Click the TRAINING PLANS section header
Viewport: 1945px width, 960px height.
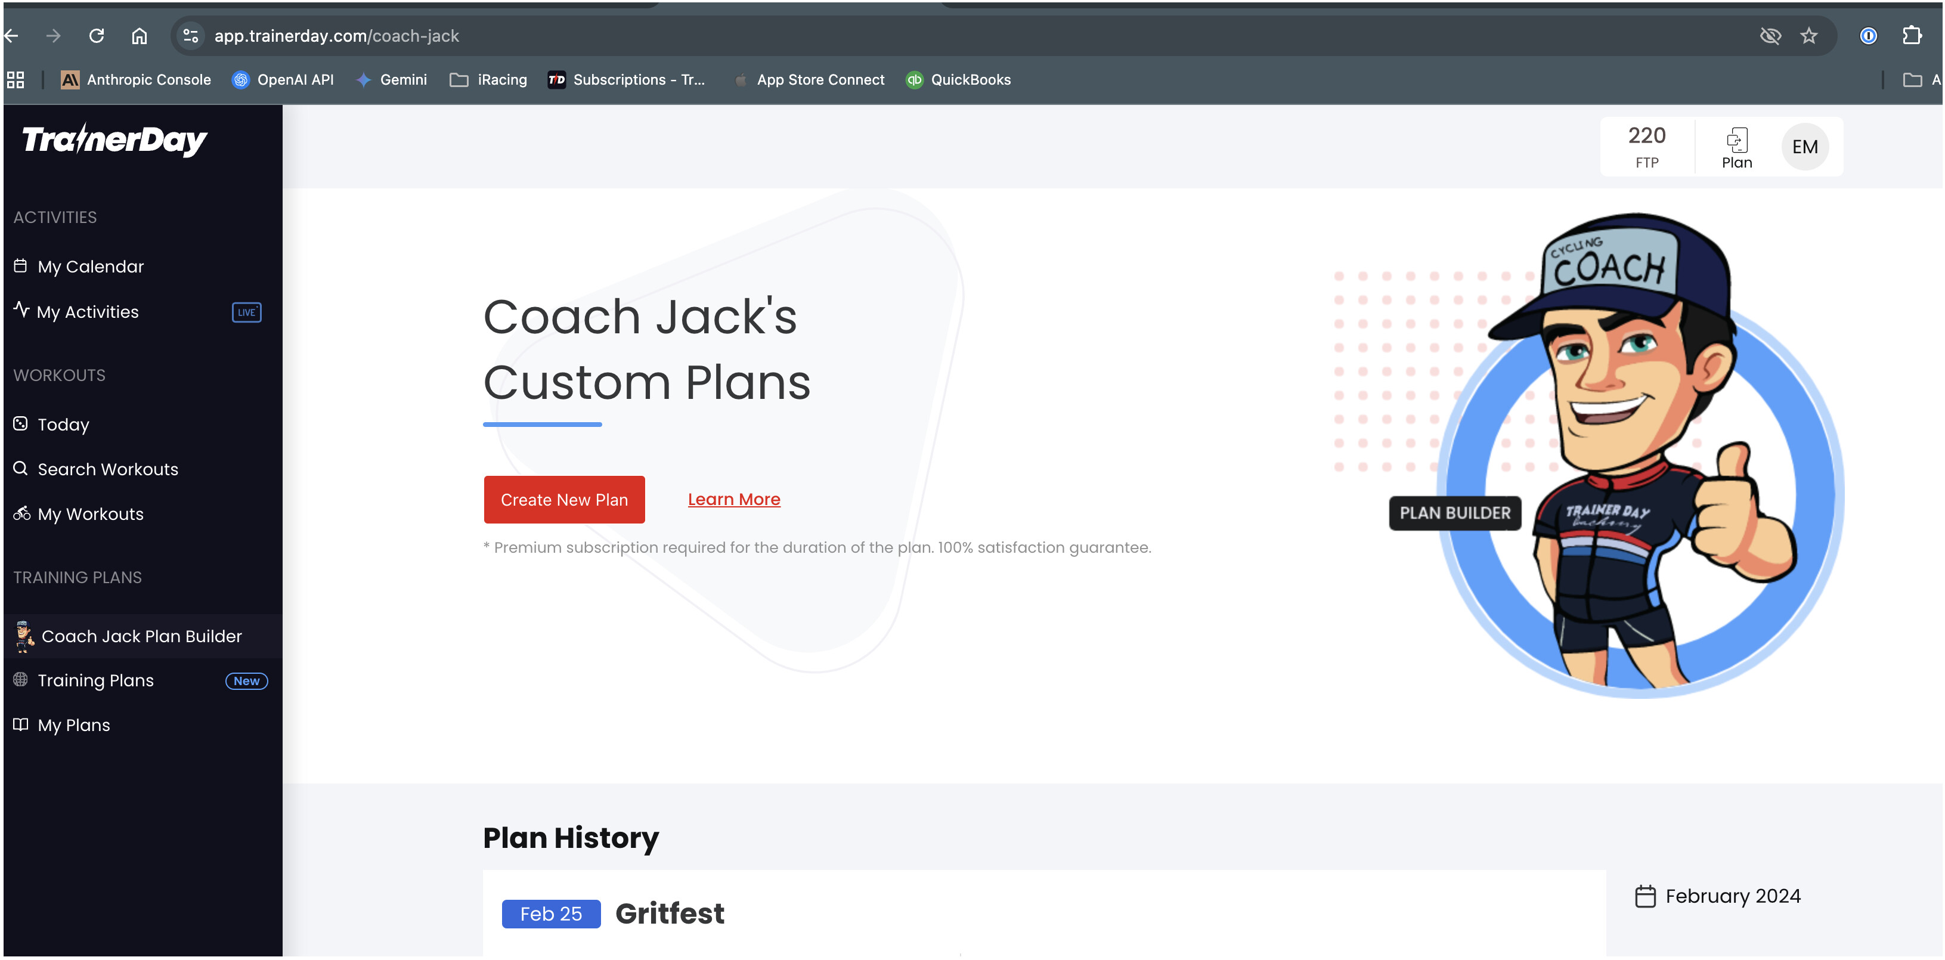[x=78, y=578]
